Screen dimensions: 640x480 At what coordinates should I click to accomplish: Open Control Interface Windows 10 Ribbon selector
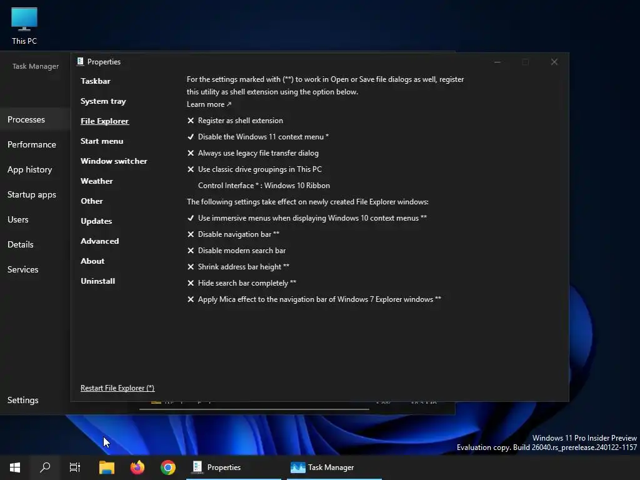coord(264,185)
